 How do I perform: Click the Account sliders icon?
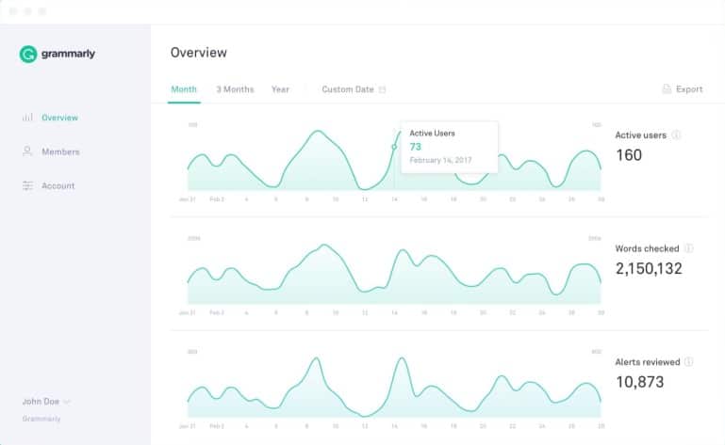(x=27, y=185)
